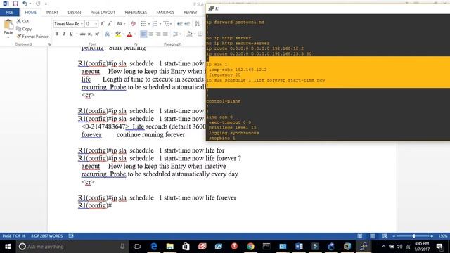
Task: Toggle Italic formatting
Action: pos(64,34)
